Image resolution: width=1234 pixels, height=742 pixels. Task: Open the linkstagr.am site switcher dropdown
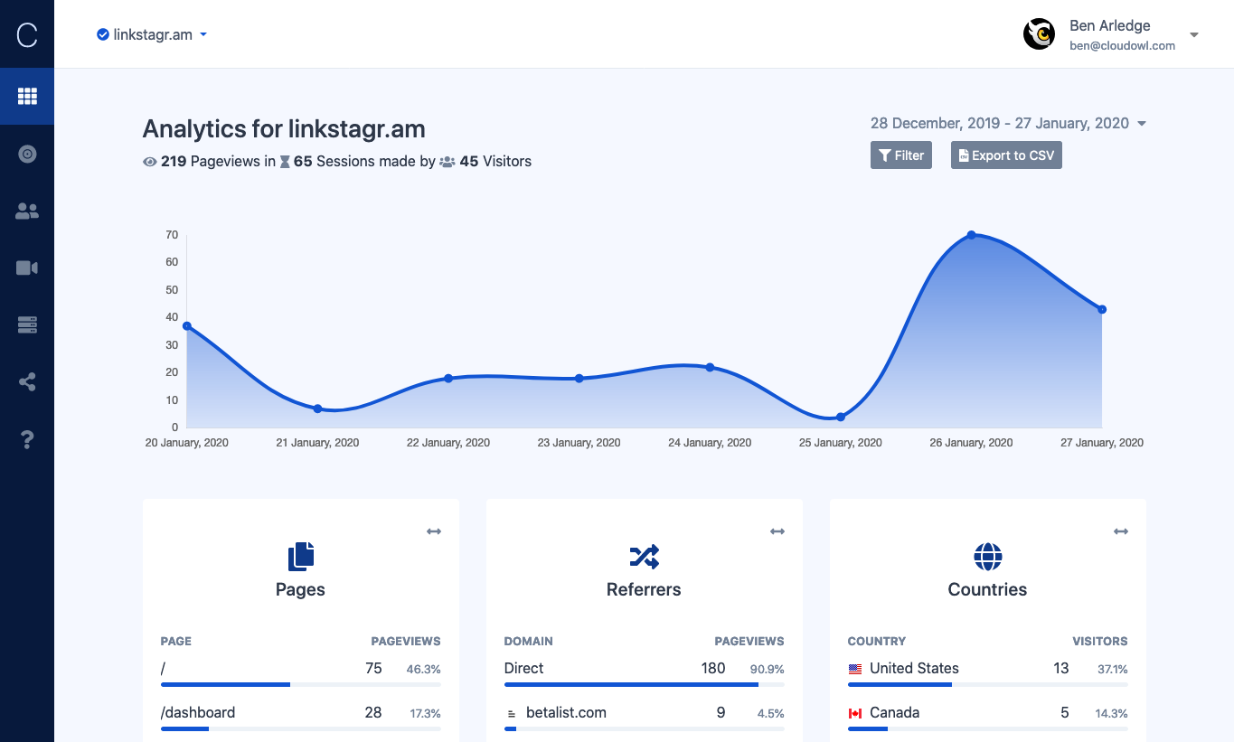click(x=203, y=34)
